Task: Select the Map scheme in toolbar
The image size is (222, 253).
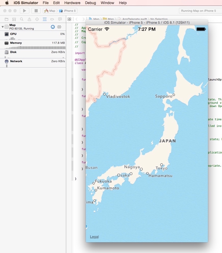Action: [50, 11]
